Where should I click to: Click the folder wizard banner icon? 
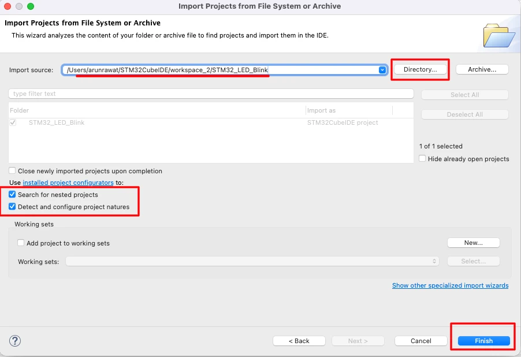coord(499,36)
